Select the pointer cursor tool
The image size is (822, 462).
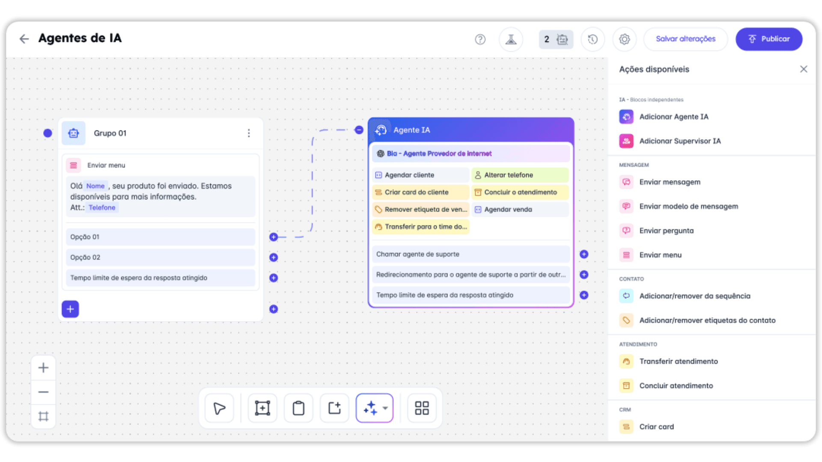tap(219, 408)
